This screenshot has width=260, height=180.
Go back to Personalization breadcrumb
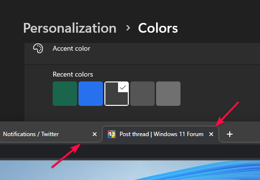click(x=70, y=28)
